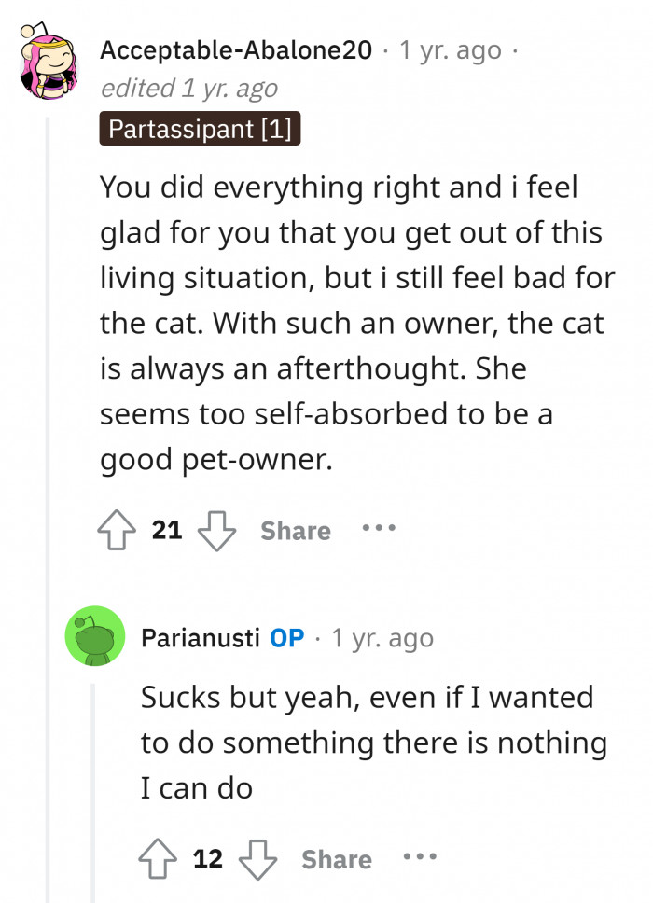Upvote Acceptable-Abalone20's comment

tap(118, 531)
